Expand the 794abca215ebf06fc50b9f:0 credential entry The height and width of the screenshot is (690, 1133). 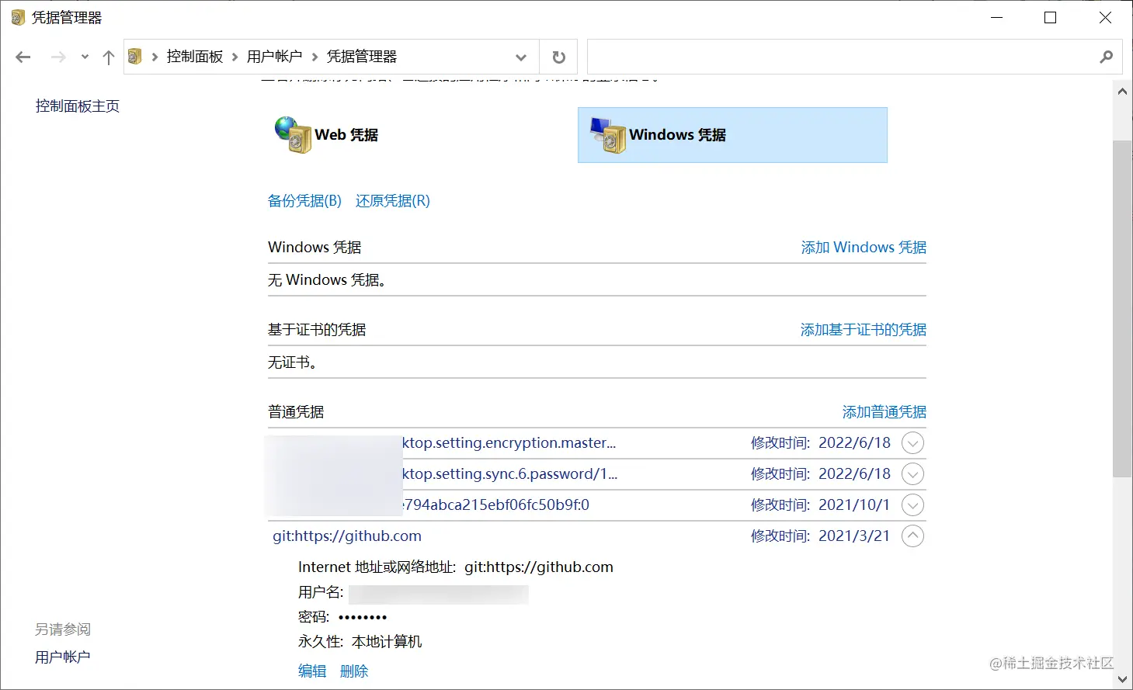(913, 505)
